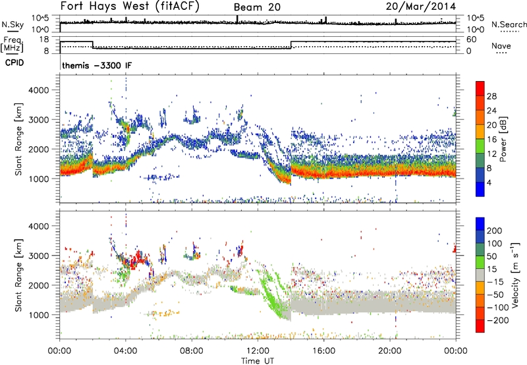Viewport: 527px width, 365px height.
Task: Click the 12 tick on Power colorbar
Action: (x=491, y=154)
